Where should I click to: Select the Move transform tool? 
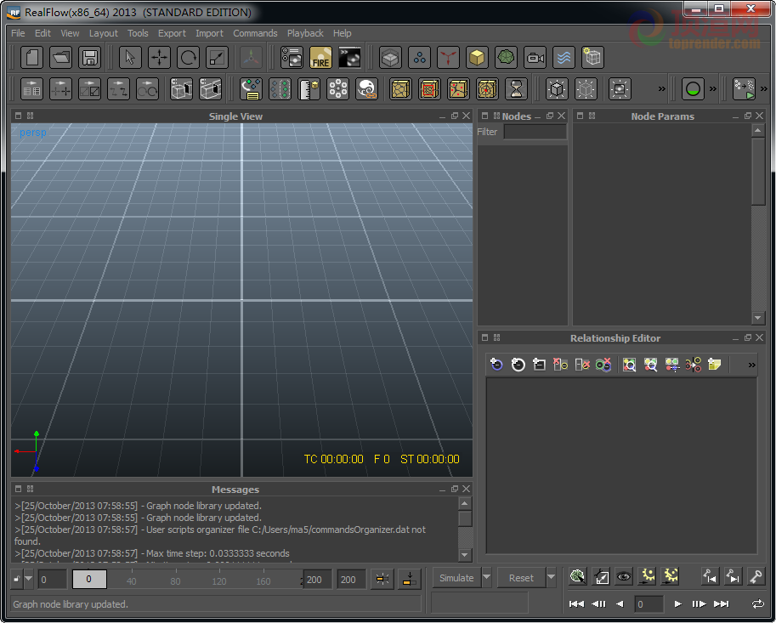click(159, 58)
